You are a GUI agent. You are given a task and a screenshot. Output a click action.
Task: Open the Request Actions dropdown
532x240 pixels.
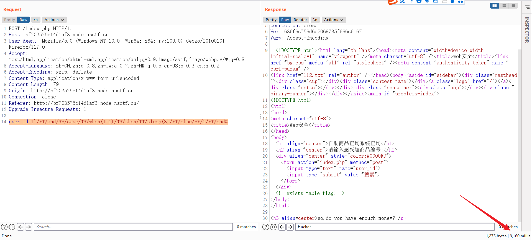tap(54, 20)
